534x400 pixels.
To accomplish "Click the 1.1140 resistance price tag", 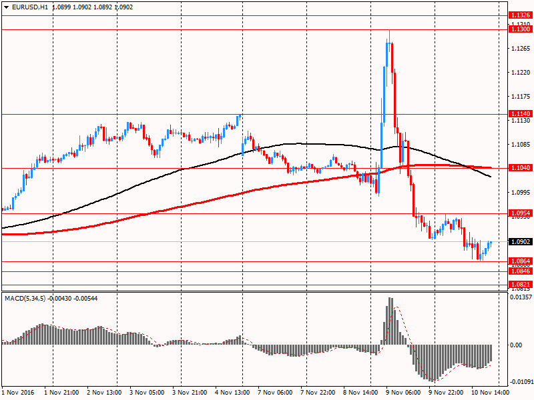I will [519, 114].
